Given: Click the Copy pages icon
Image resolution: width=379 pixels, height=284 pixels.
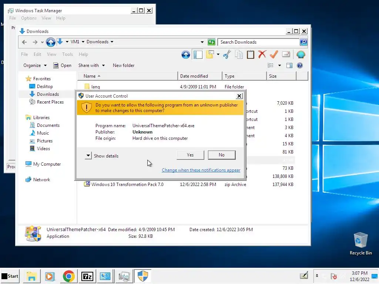Looking at the screenshot, I should pyautogui.click(x=239, y=55).
